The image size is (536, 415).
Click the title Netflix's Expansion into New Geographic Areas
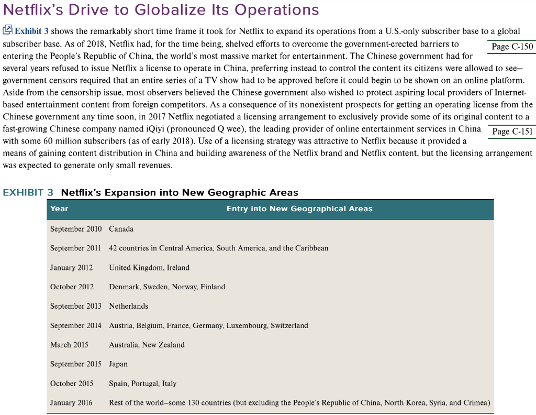point(180,193)
